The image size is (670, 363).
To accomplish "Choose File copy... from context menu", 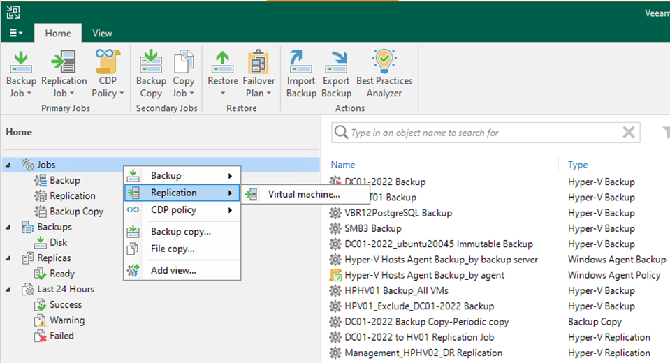I will click(x=182, y=249).
